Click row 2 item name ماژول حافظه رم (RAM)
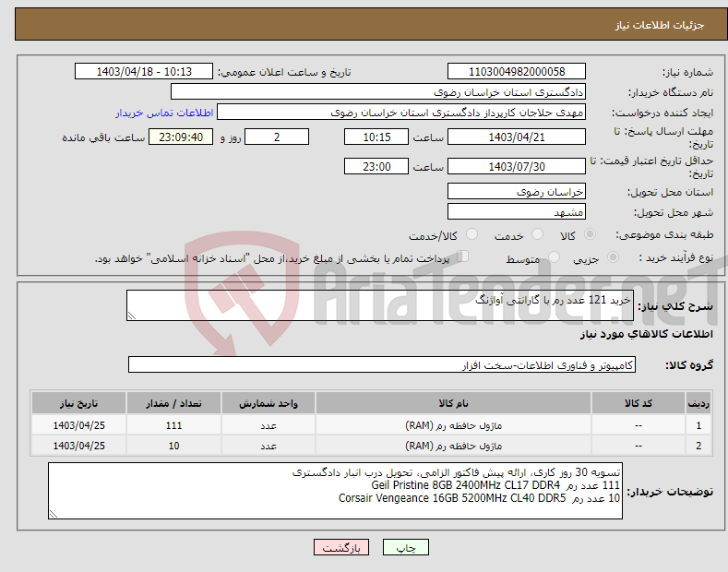Viewport: 728px width, 572px height. point(453,446)
